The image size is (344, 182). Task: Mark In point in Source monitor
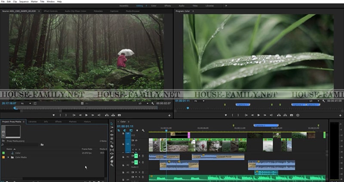tap(60, 115)
